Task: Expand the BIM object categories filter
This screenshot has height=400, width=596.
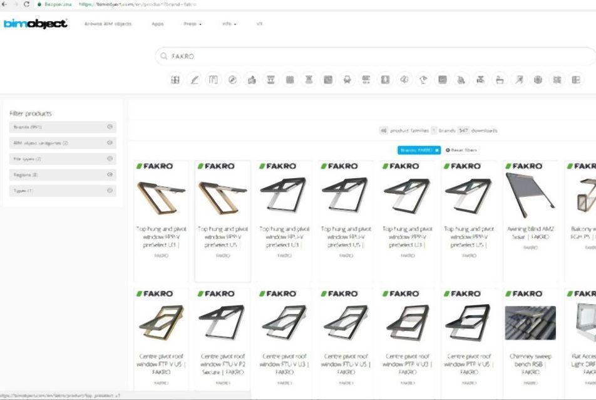Action: point(63,143)
